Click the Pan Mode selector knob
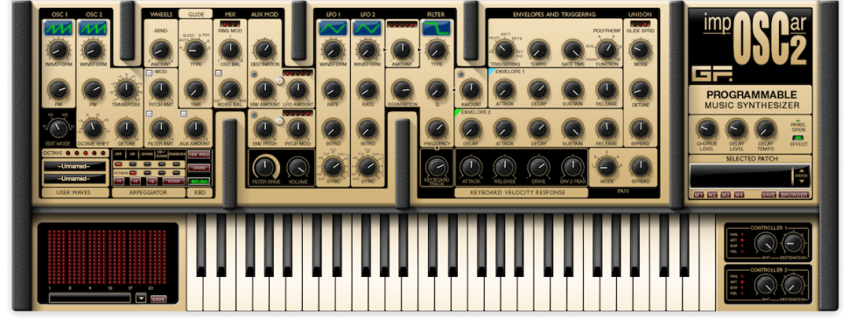 point(607,167)
